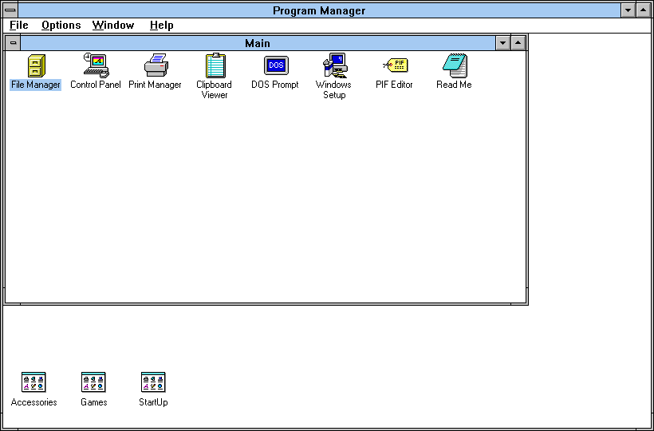
Task: Open Program Manager's control menu box
Action: (x=10, y=10)
